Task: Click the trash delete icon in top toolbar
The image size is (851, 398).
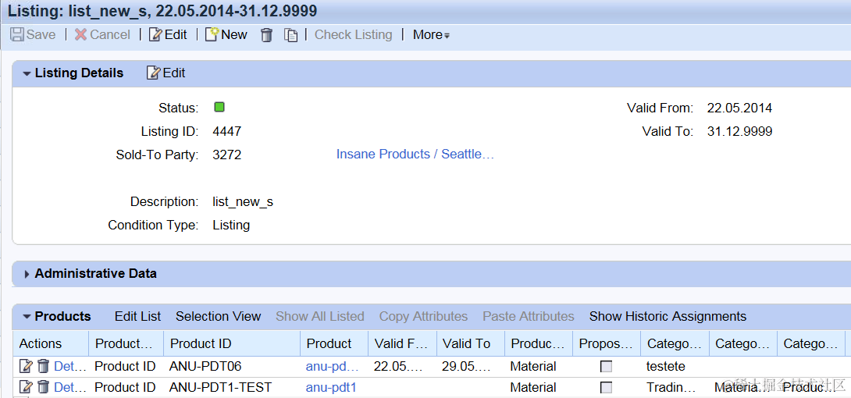Action: 266,35
